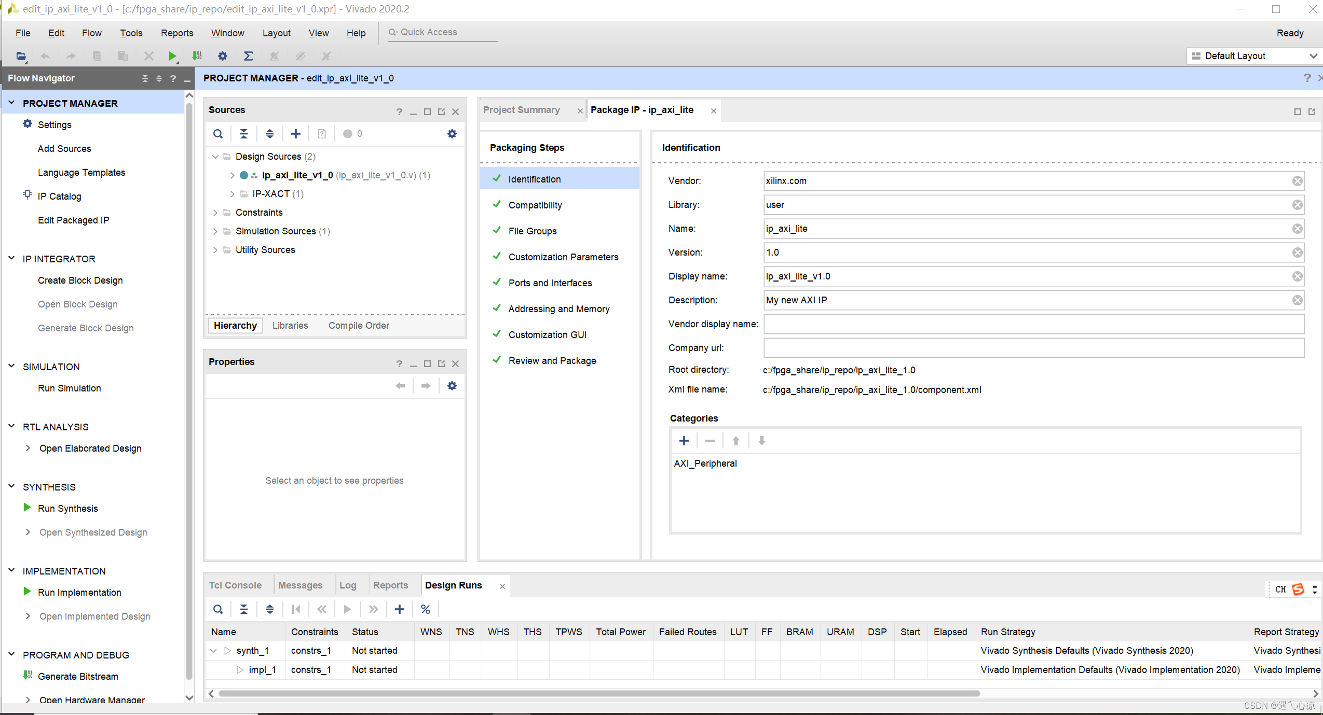This screenshot has width=1323, height=715.
Task: Expand Open Elaborated Design item
Action: point(28,448)
